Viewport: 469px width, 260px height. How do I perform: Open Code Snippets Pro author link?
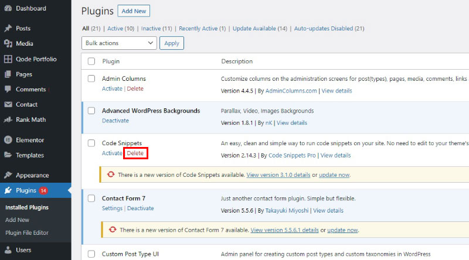coord(292,155)
